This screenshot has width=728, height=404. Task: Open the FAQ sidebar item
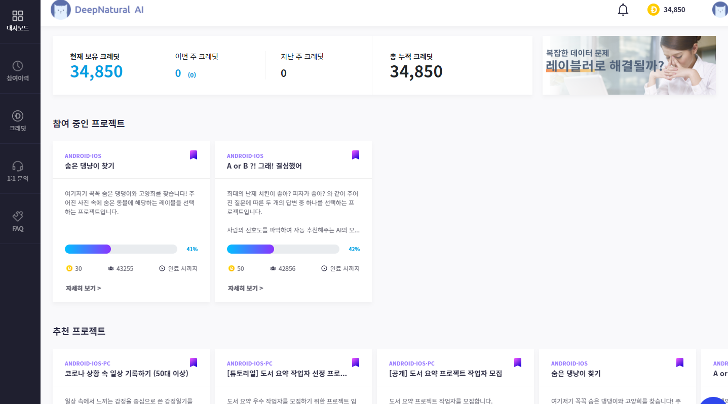tap(18, 222)
